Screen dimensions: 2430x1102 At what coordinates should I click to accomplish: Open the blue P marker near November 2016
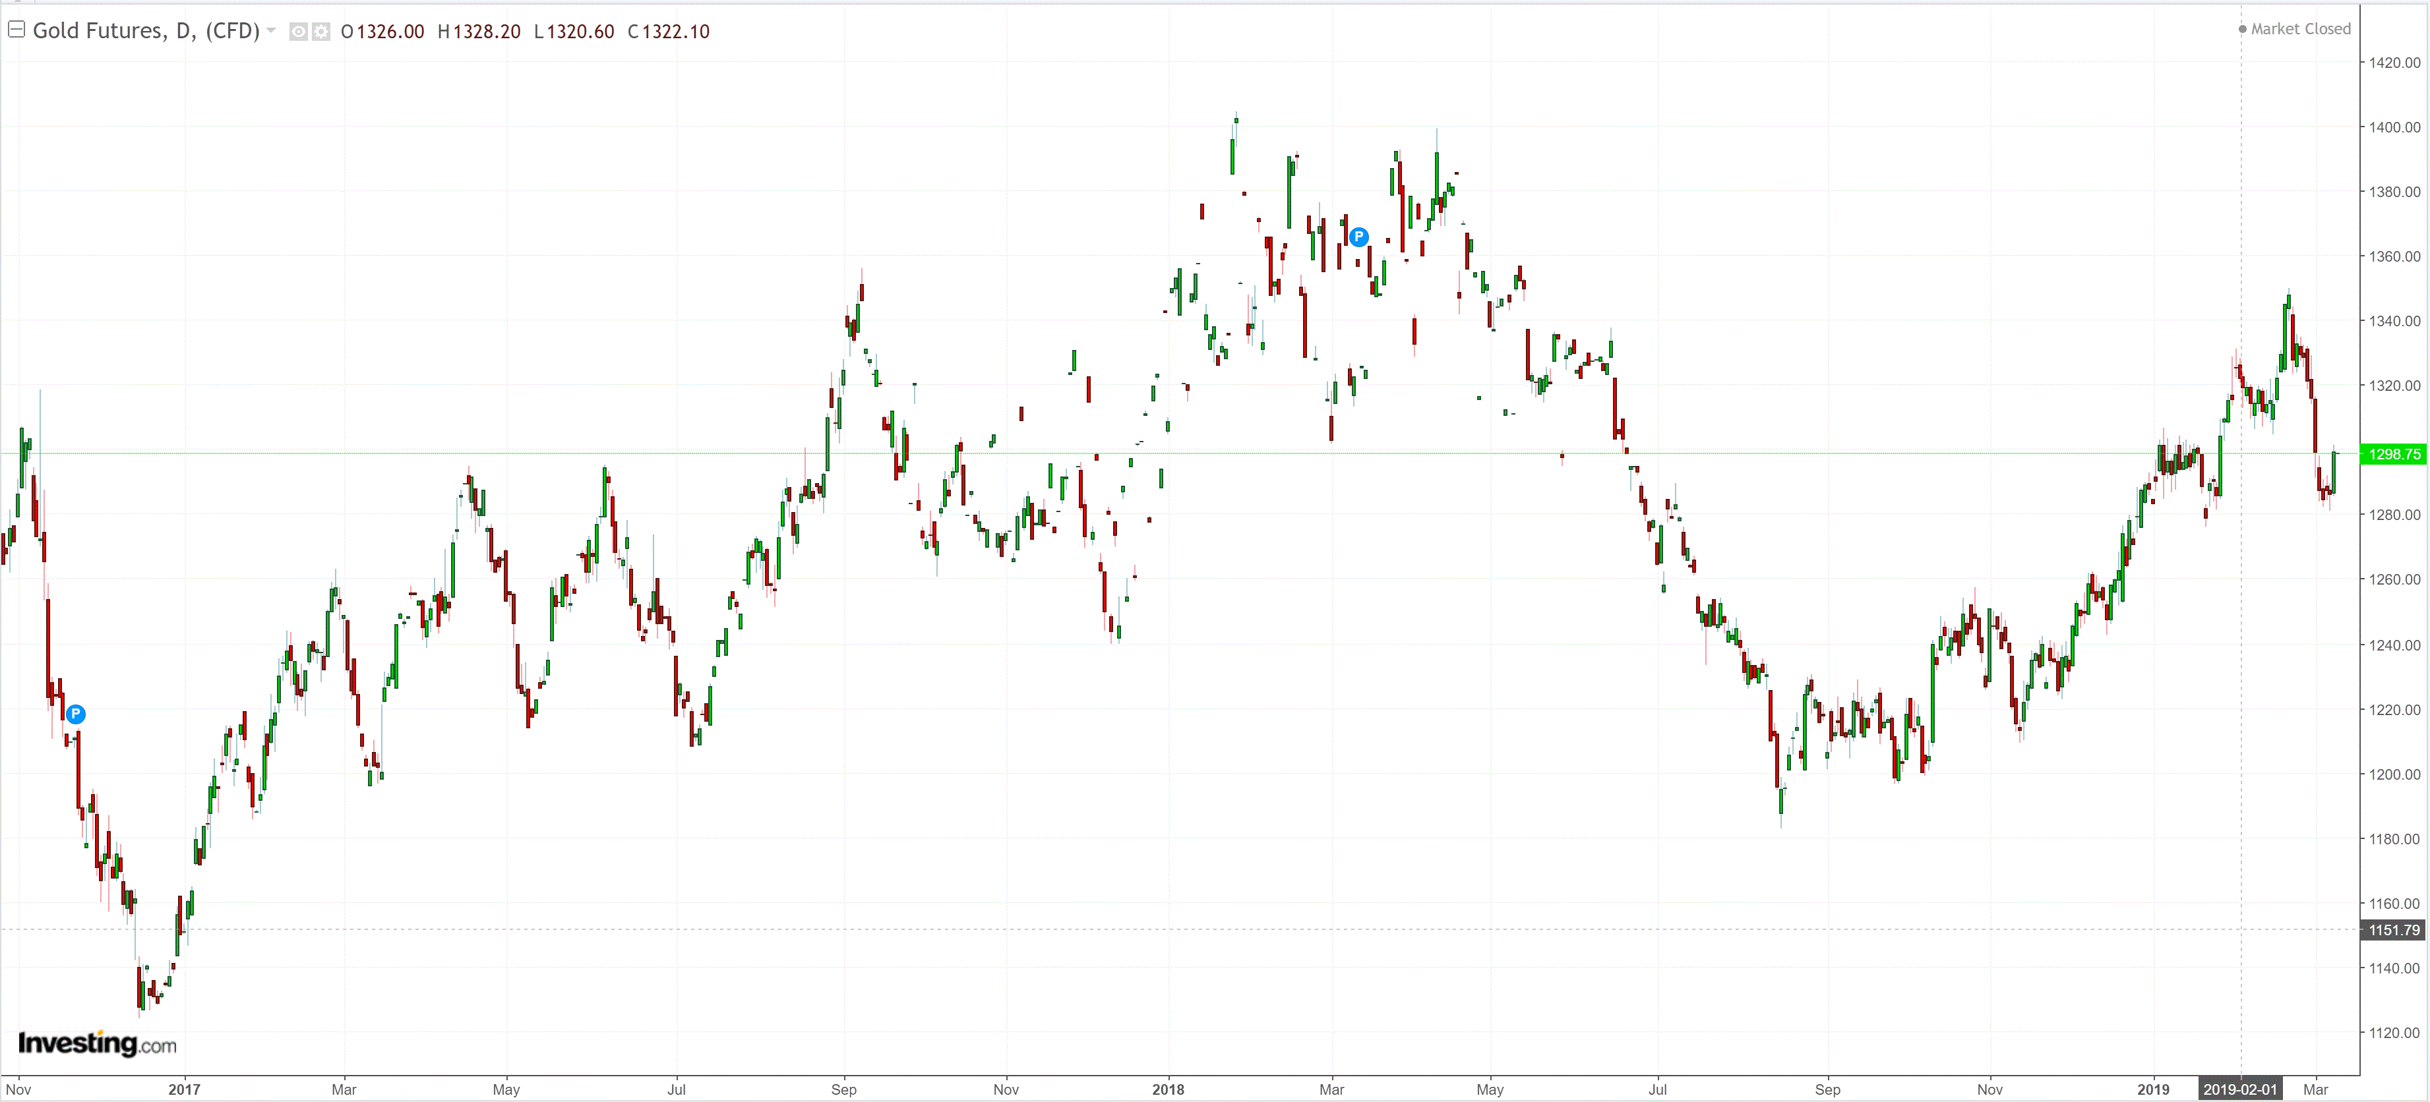pyautogui.click(x=76, y=714)
